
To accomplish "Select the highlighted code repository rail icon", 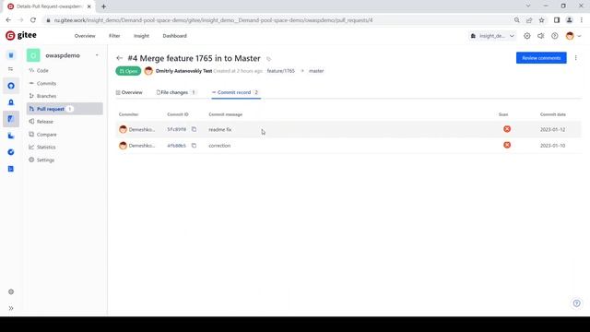I will 11,119.
